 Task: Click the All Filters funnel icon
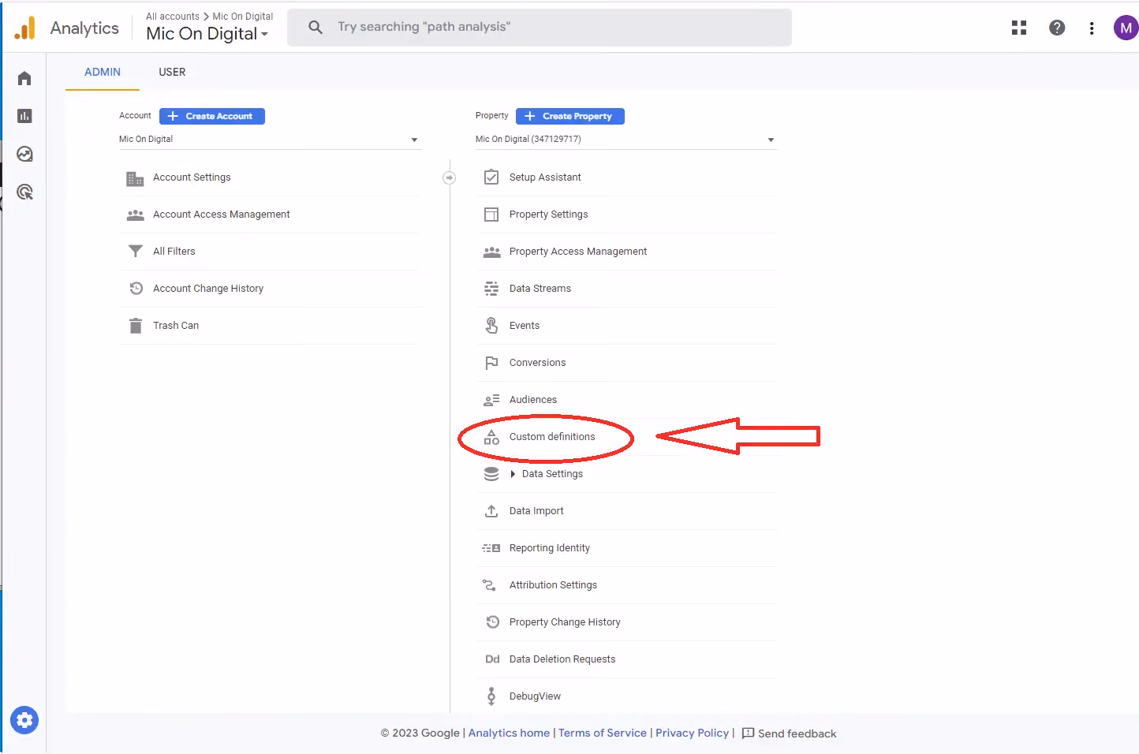click(135, 251)
